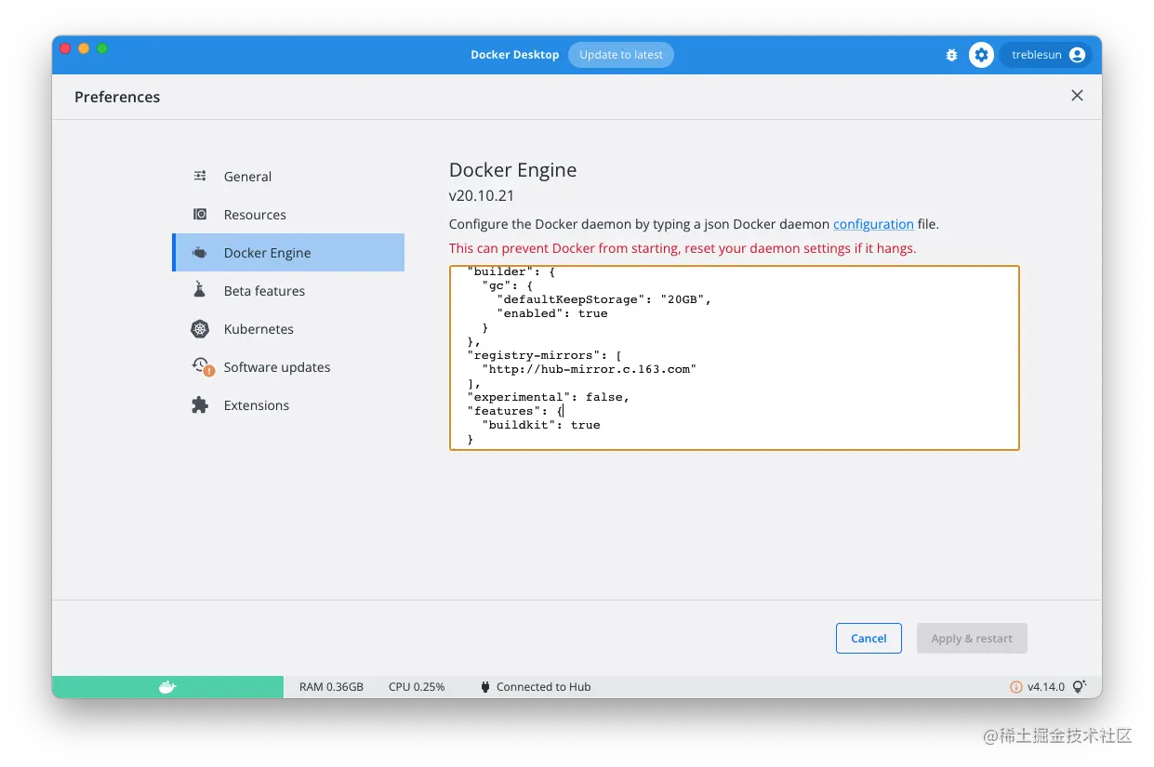1154x767 pixels.
Task: Click the Docker Desktop title text
Action: coord(515,55)
